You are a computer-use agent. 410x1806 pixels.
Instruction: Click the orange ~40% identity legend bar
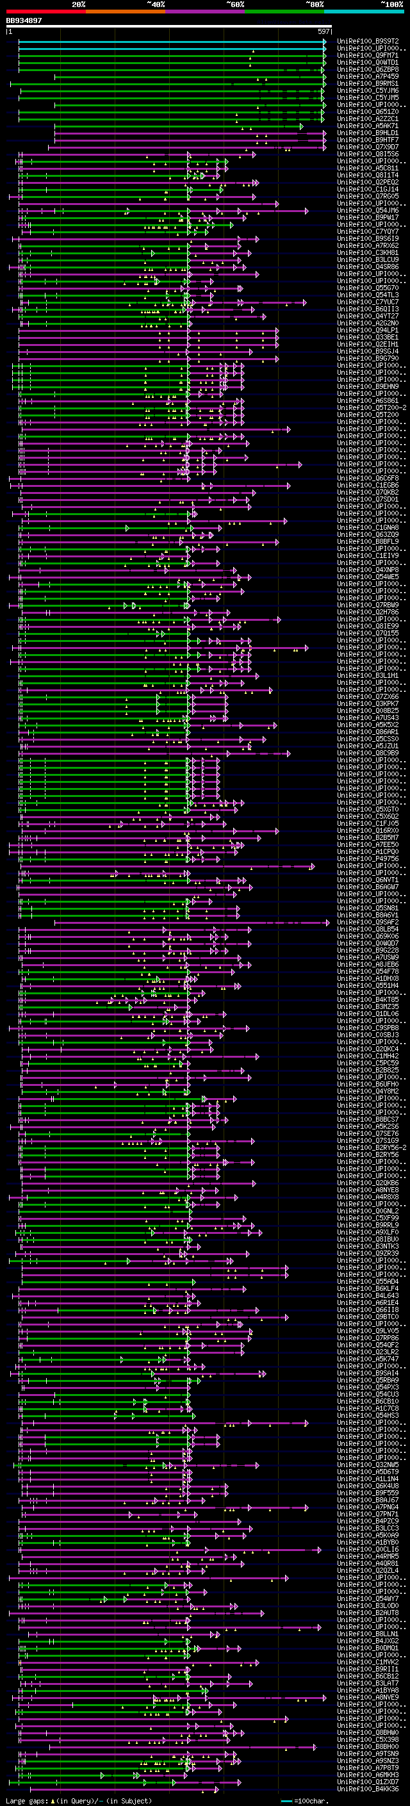(x=126, y=12)
